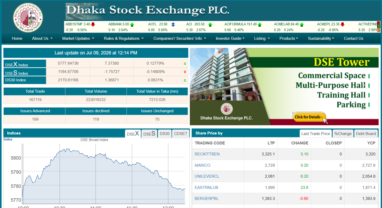The width and height of the screenshot is (382, 208).
Task: Click red down chevron icon in DSES Index row
Action: (185, 72)
